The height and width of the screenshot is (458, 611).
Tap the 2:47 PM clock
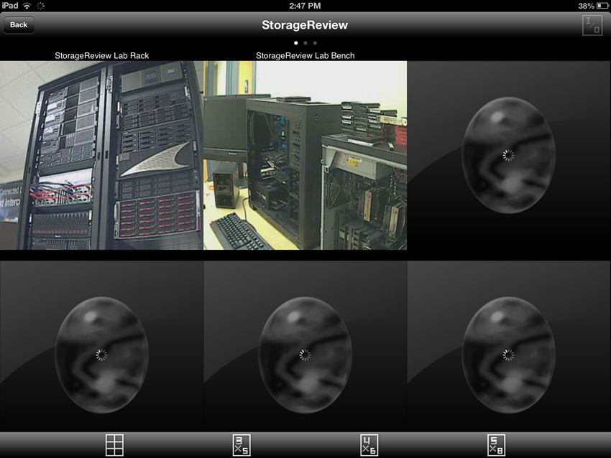[305, 6]
